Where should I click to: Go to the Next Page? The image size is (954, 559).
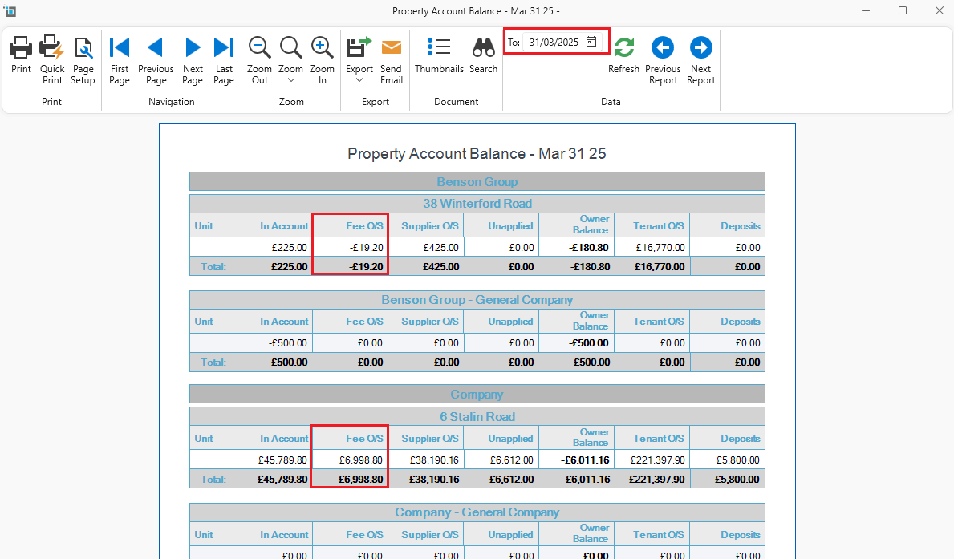(x=193, y=48)
